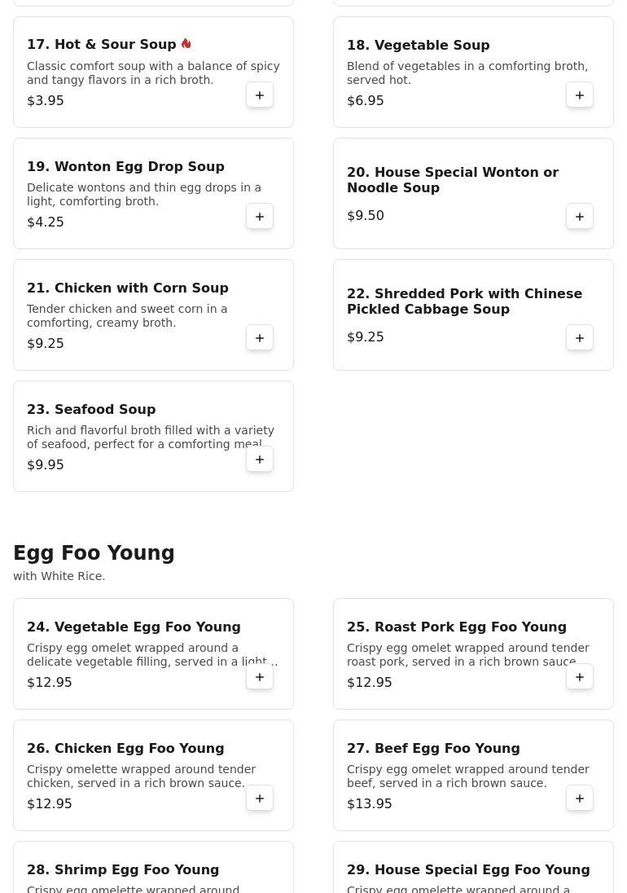Add Vegetable Egg Foo Young to cart
The width and height of the screenshot is (627, 893).
pos(260,676)
